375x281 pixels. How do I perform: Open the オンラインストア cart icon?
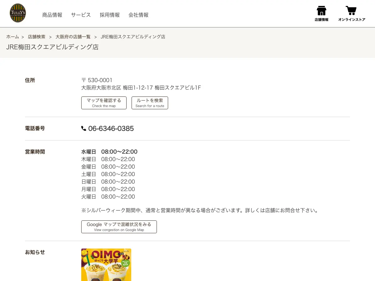click(352, 13)
